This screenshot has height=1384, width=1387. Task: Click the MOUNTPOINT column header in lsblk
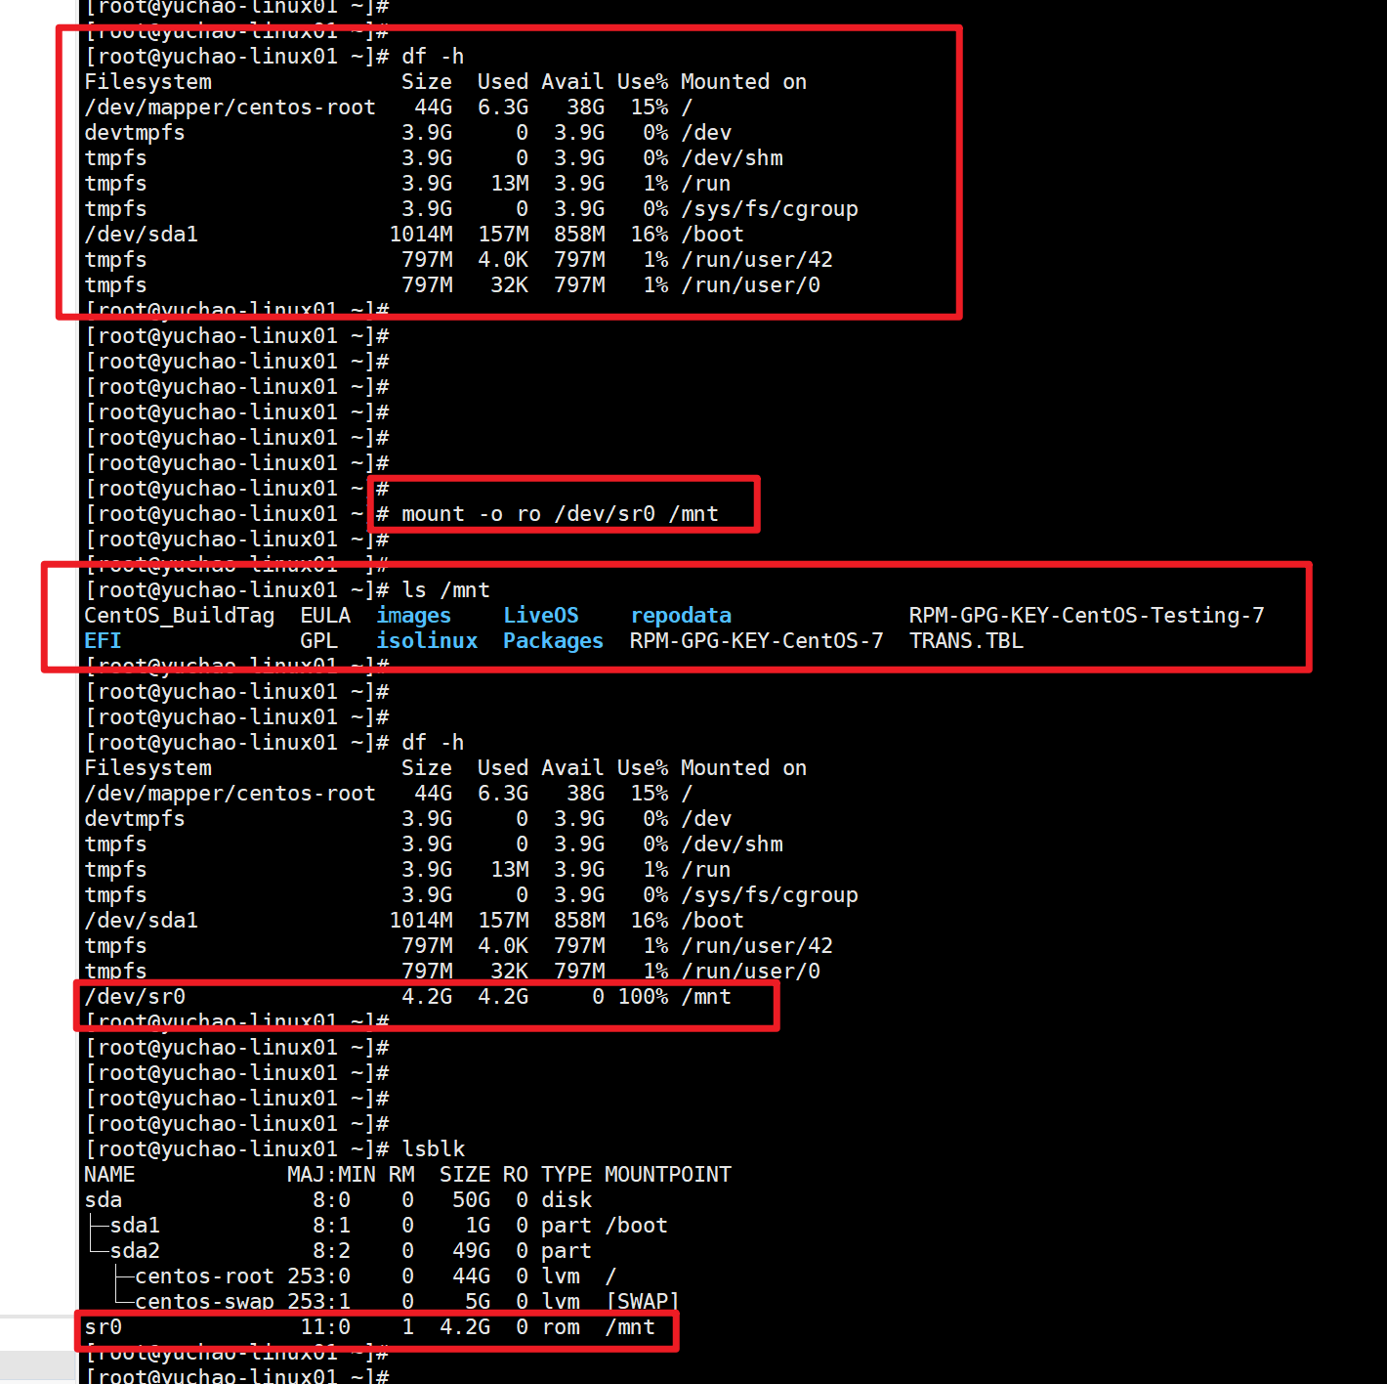tap(667, 1175)
